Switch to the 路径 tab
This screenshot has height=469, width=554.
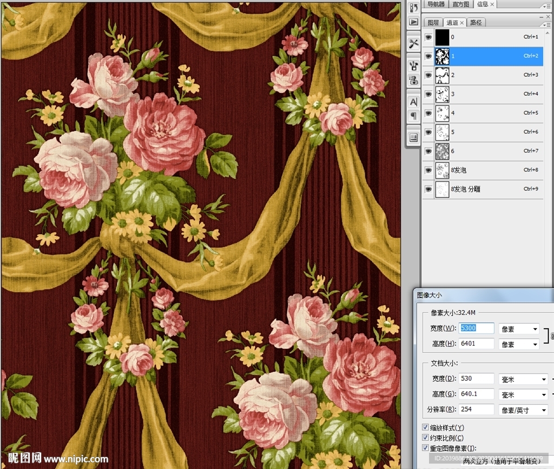pyautogui.click(x=476, y=23)
